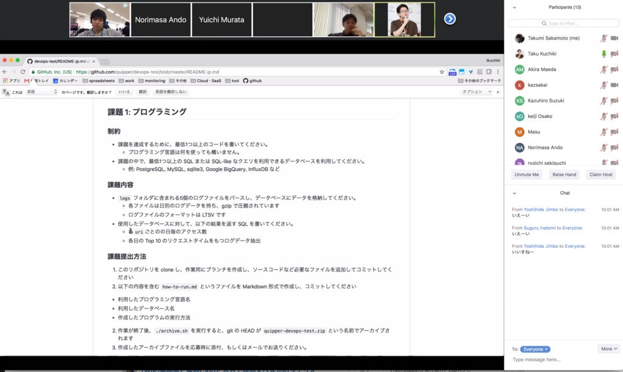Screen dimensions: 623x372
Task: Click the bookmark star in the address bar
Action: pyautogui.click(x=442, y=71)
